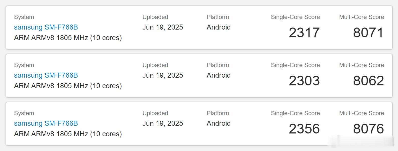
Task: Click the multi-core score 8062
Action: pyautogui.click(x=368, y=81)
